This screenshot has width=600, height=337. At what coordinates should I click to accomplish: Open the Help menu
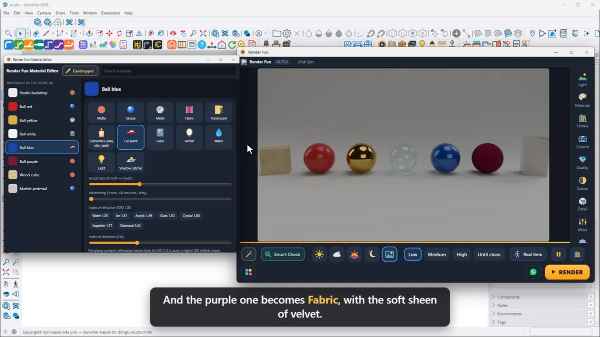click(x=128, y=13)
